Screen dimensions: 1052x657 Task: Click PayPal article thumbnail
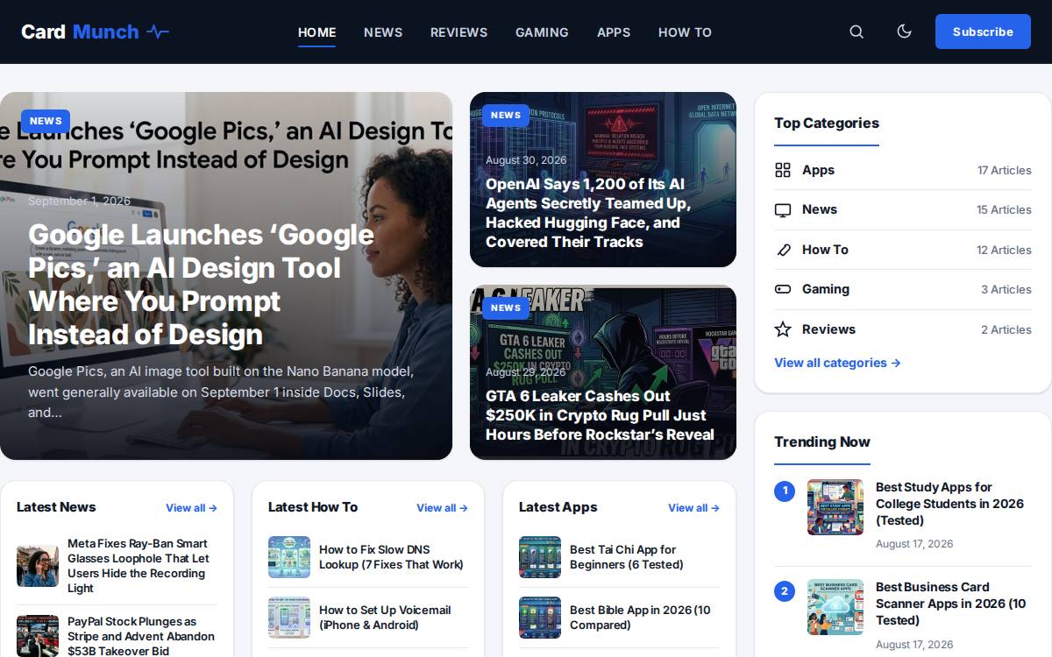[x=38, y=636]
